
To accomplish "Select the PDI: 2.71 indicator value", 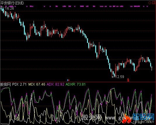I will click(x=19, y=84).
